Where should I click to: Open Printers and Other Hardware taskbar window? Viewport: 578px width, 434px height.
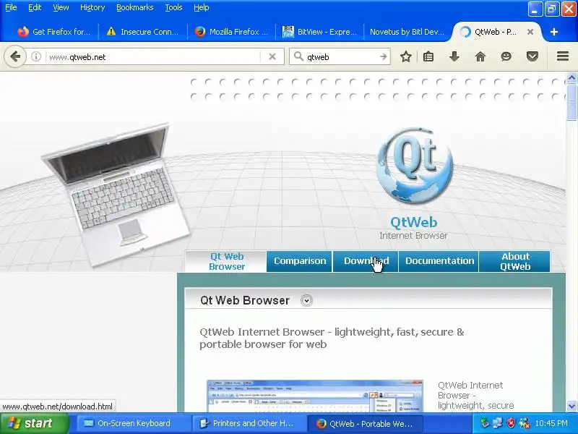pyautogui.click(x=249, y=423)
